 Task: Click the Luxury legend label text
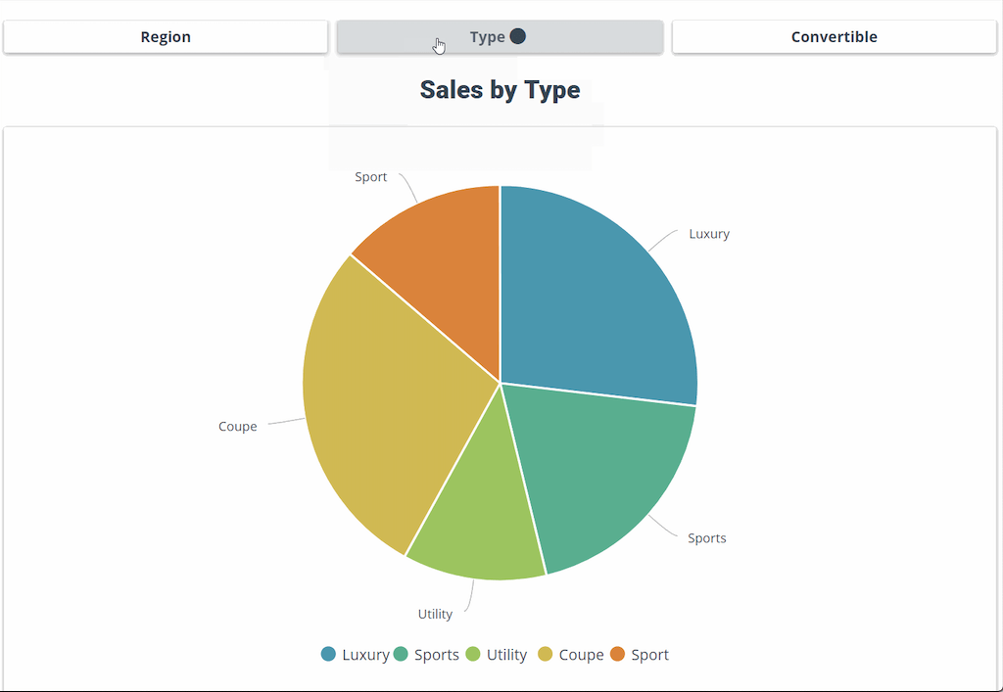[365, 655]
